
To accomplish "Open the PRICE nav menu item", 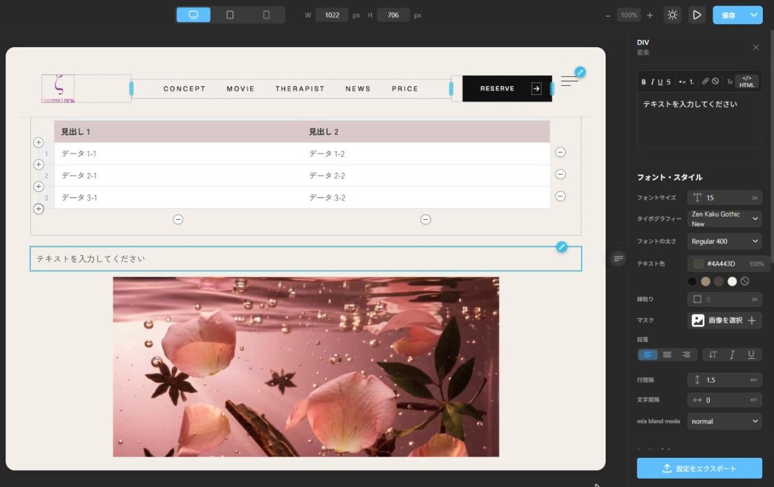I will click(x=405, y=89).
